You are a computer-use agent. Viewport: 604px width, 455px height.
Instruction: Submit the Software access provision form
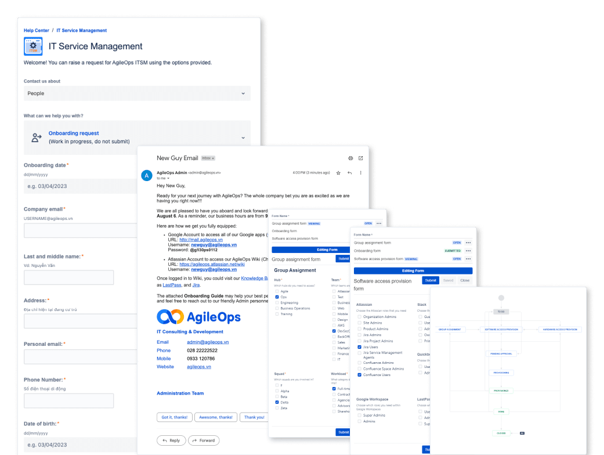[x=431, y=280]
